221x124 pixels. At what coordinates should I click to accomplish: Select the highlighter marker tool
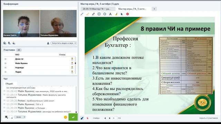click(88, 14)
